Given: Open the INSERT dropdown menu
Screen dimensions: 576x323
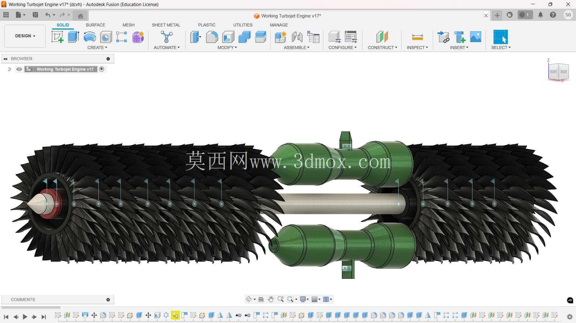Looking at the screenshot, I should click(459, 48).
